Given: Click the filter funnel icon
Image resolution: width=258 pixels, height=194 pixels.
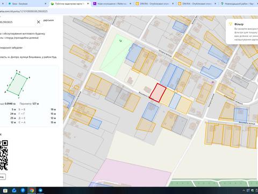Looking at the screenshot, I should click(231, 24).
